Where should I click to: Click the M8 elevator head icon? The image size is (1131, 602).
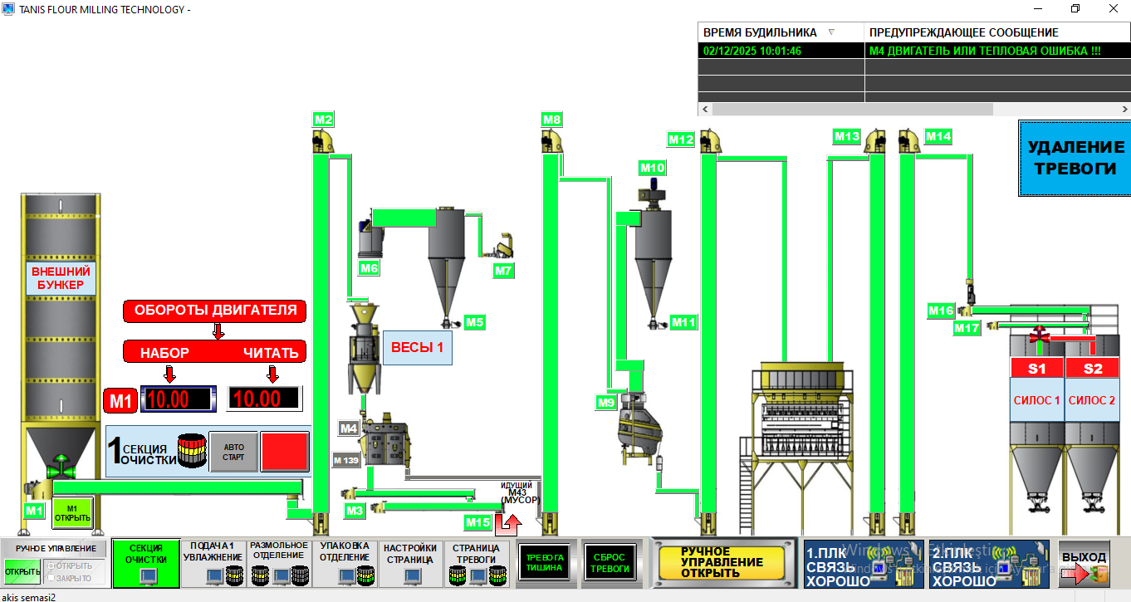(x=552, y=141)
